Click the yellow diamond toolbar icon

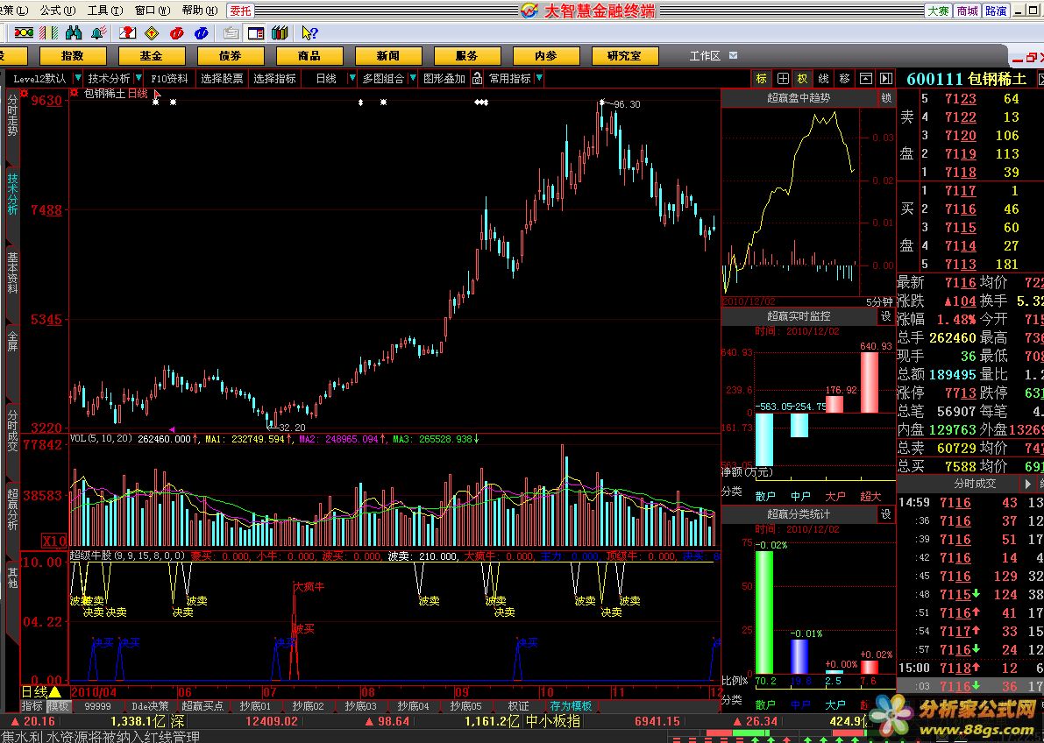(152, 32)
